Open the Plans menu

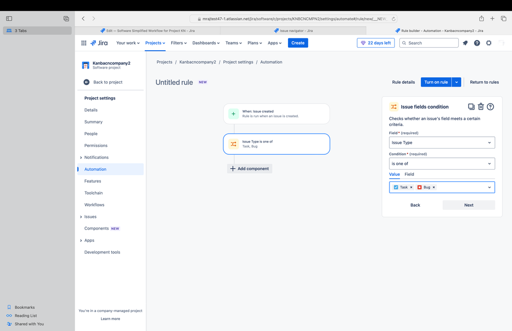click(x=254, y=43)
